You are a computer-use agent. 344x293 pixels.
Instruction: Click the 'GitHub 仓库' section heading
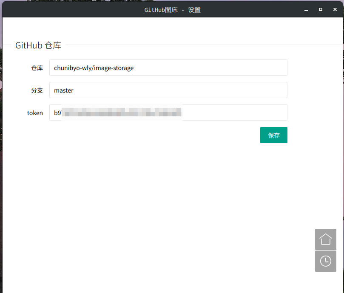point(38,45)
